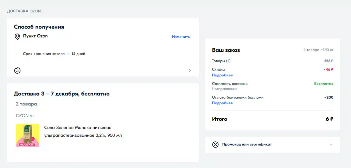Click the - 46 ₽ discount amount
Screen dimensions: 351x168
[x=329, y=70]
